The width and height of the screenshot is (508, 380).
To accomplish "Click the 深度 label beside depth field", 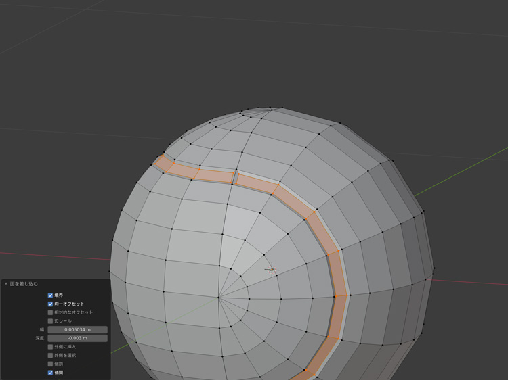I will pos(40,338).
